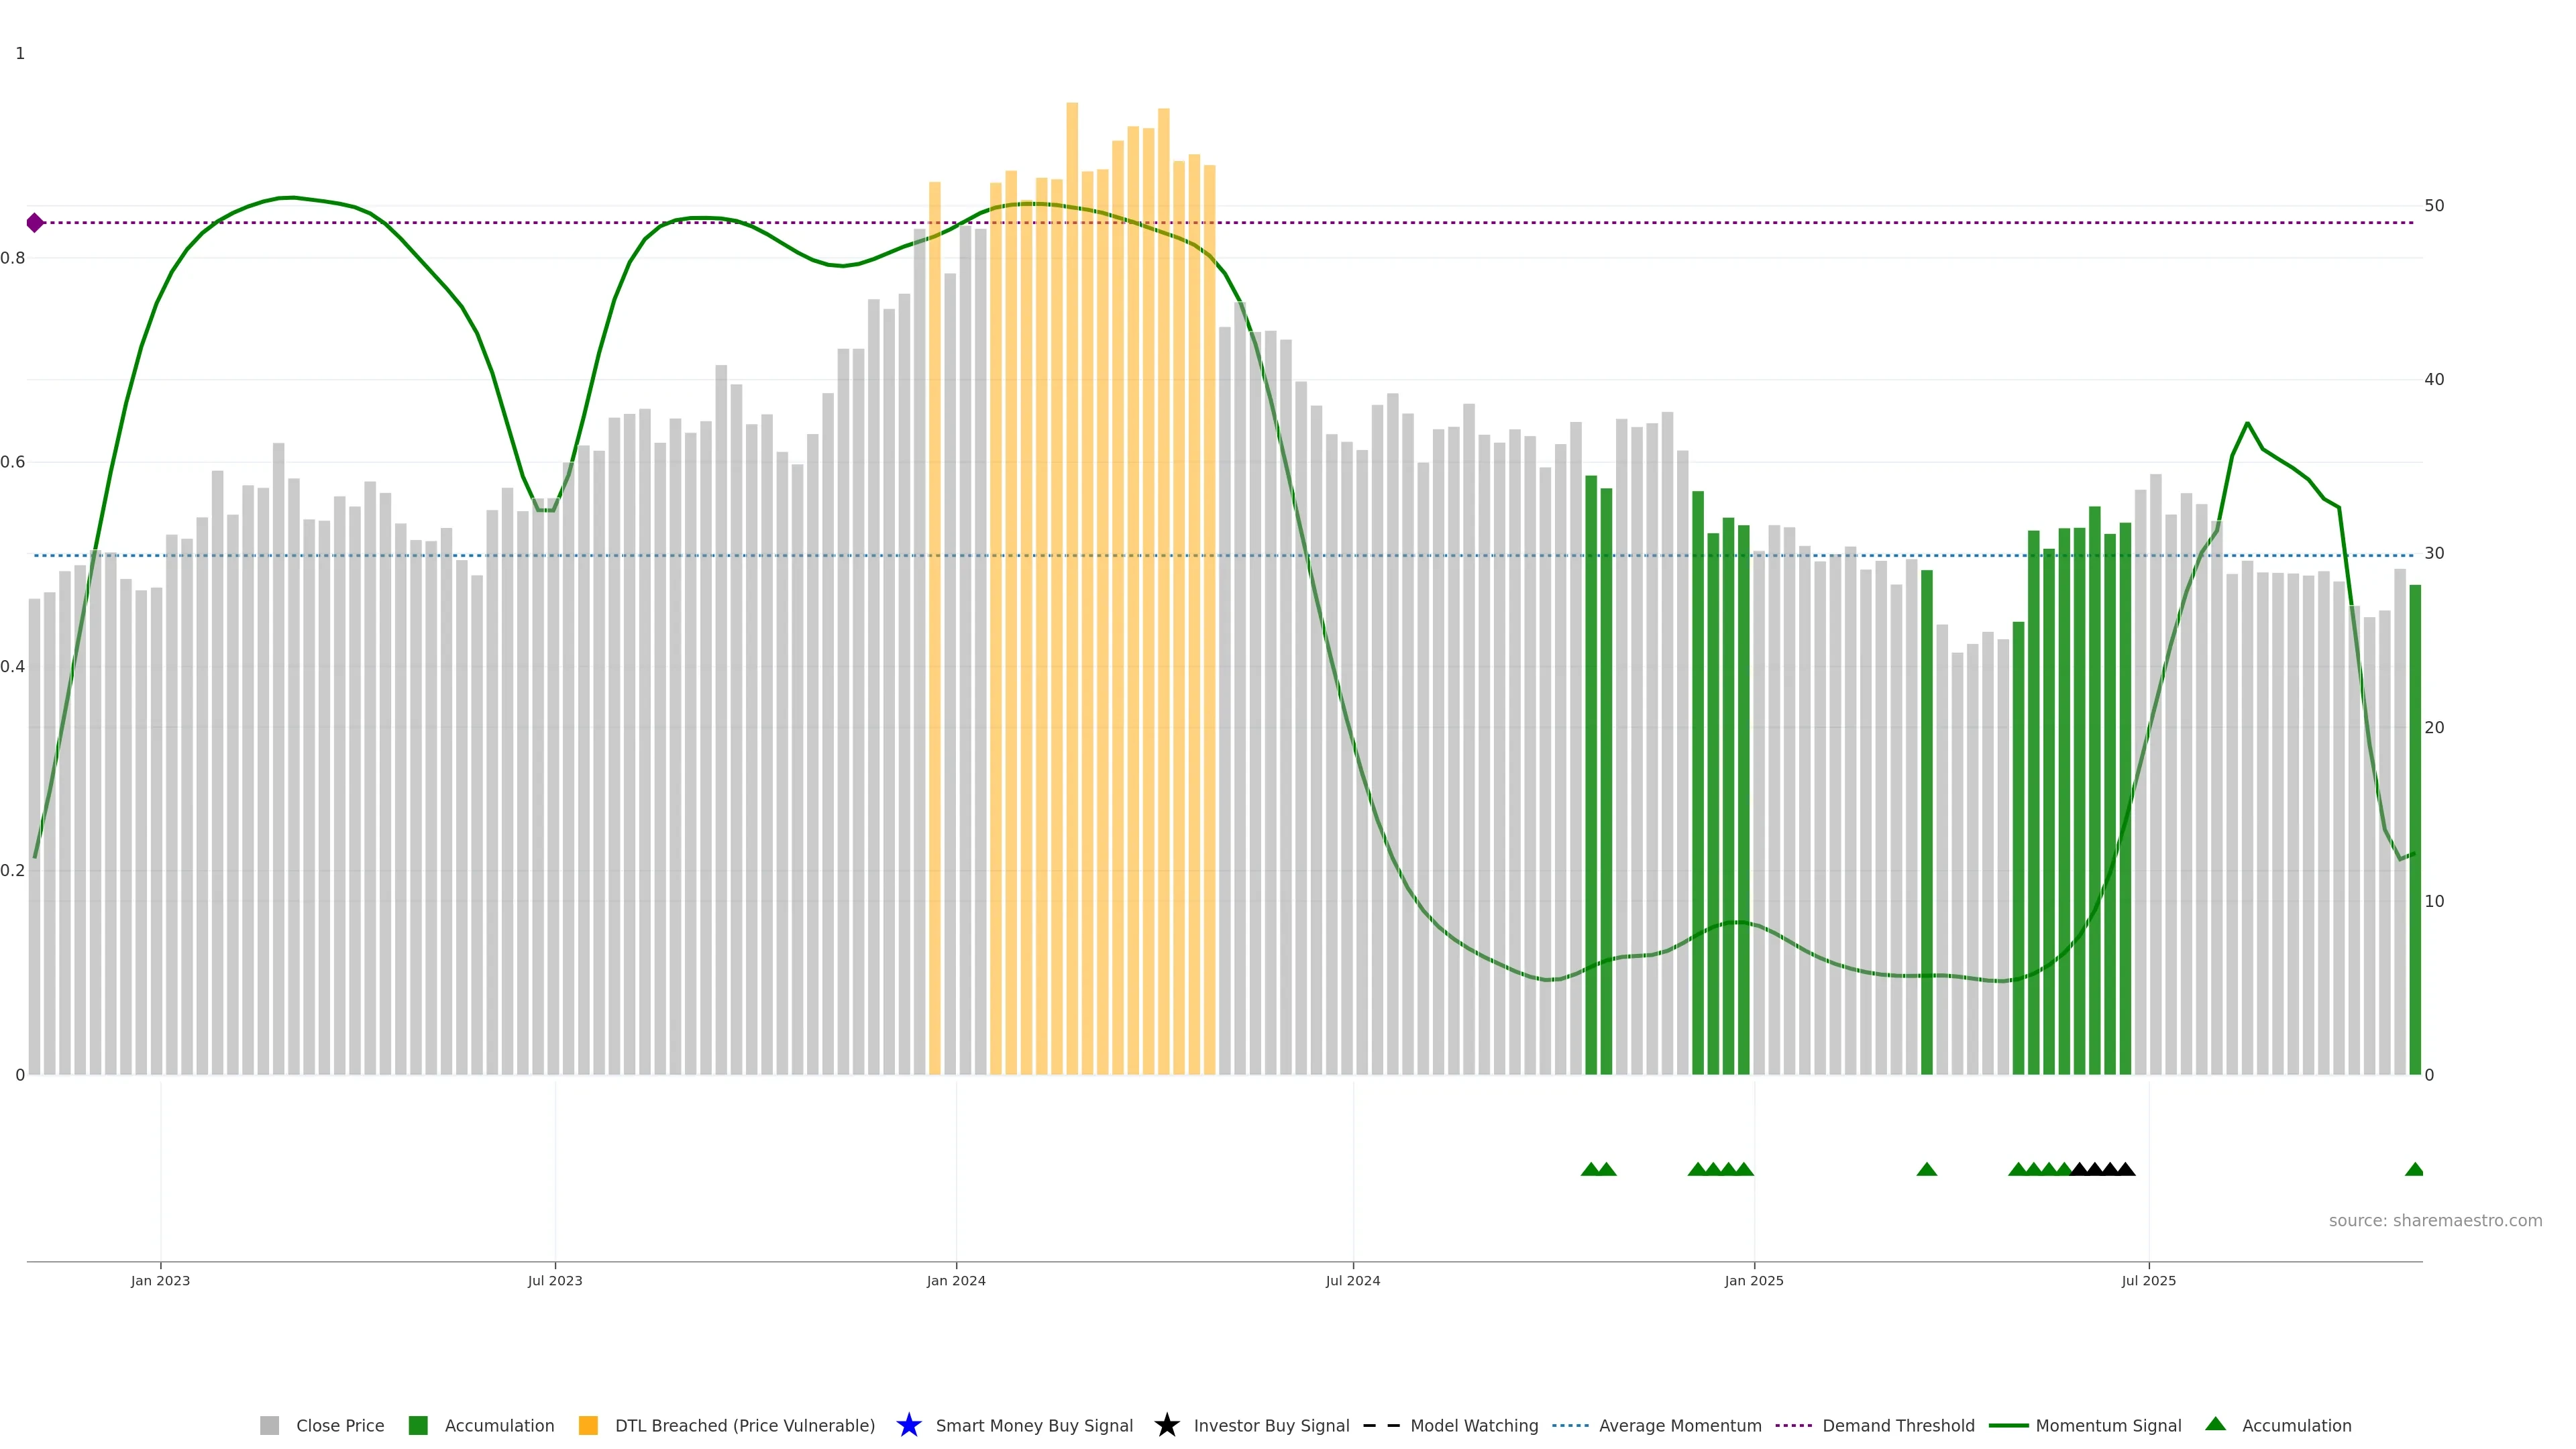The image size is (2576, 1449).
Task: Click the purple diamond Demand Threshold marker
Action: [35, 222]
